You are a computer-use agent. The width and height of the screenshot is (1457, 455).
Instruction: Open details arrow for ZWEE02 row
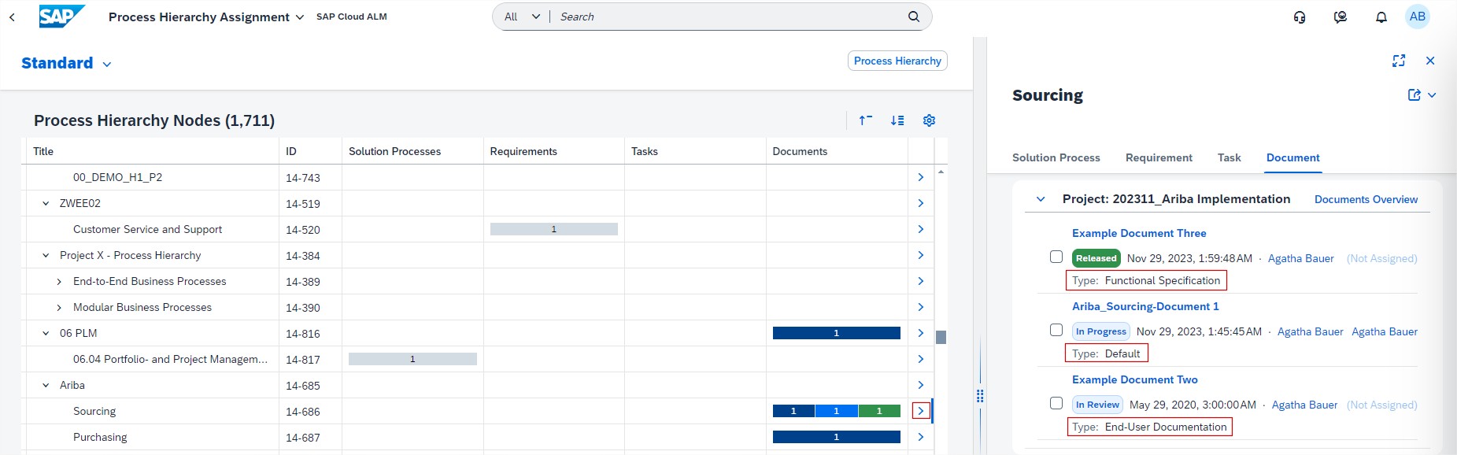[920, 203]
